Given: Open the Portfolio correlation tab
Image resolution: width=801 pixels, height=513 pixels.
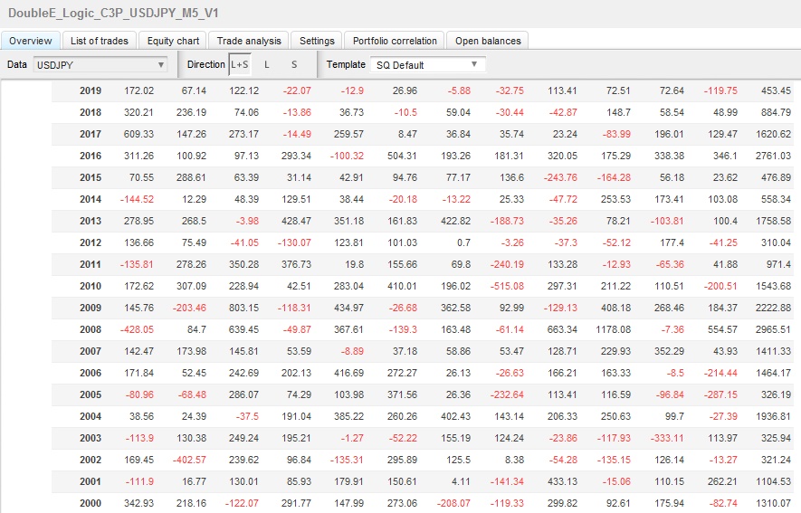Looking at the screenshot, I should (395, 41).
